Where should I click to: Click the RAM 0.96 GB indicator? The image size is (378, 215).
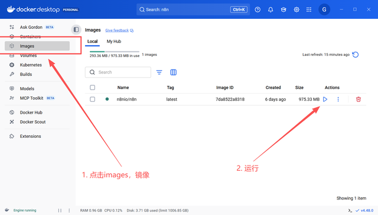click(91, 210)
